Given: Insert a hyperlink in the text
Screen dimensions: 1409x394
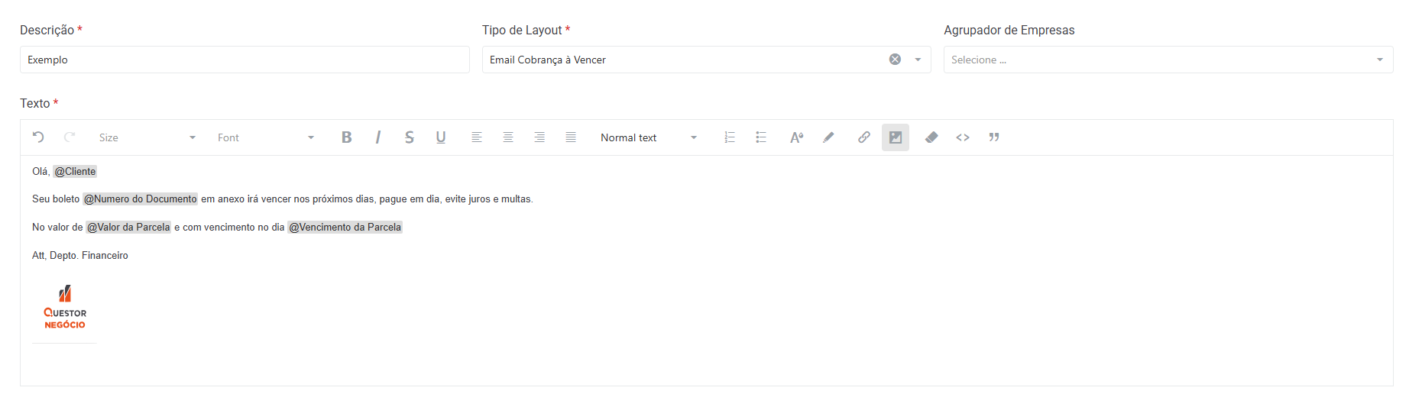Looking at the screenshot, I should (x=863, y=137).
